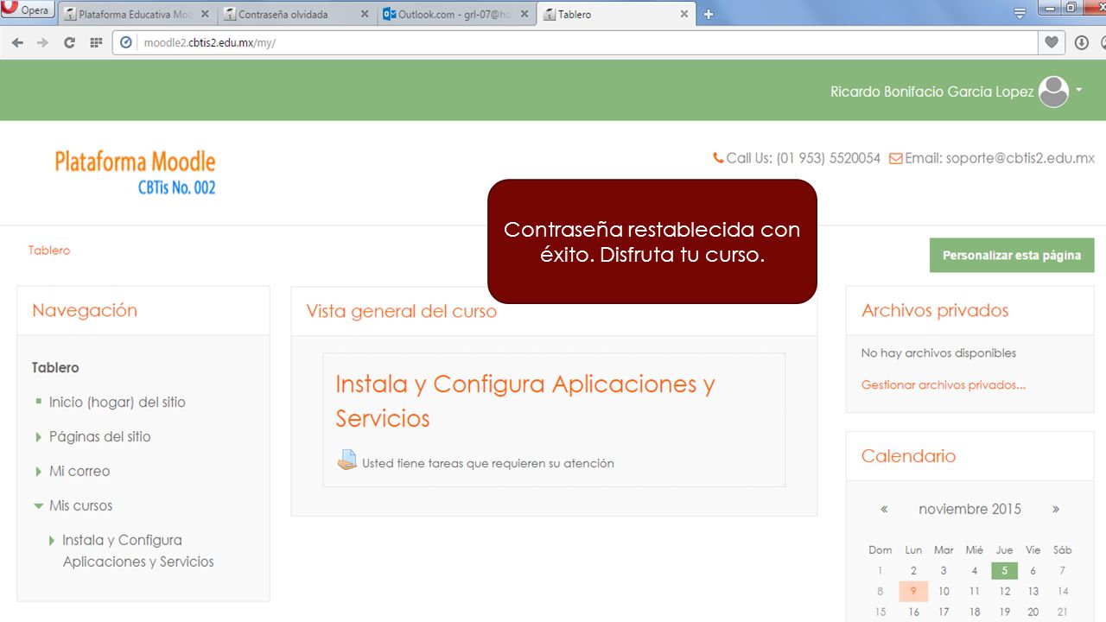Click the envelope icon beside support email
This screenshot has width=1106, height=622.
[x=895, y=159]
